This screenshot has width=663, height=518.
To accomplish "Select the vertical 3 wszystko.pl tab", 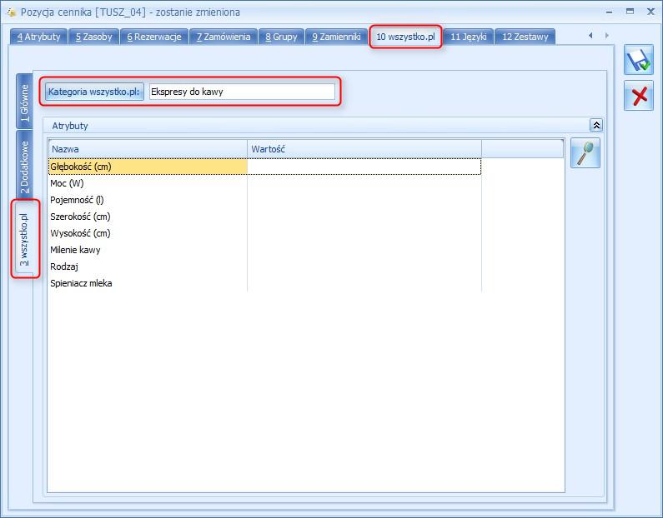I will (x=24, y=239).
